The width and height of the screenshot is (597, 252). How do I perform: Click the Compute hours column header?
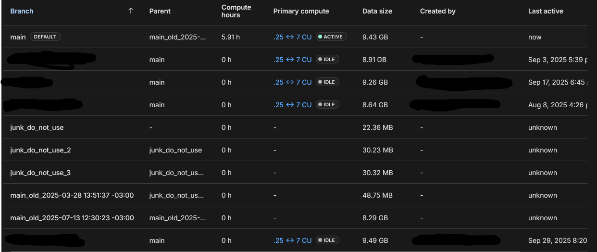236,11
